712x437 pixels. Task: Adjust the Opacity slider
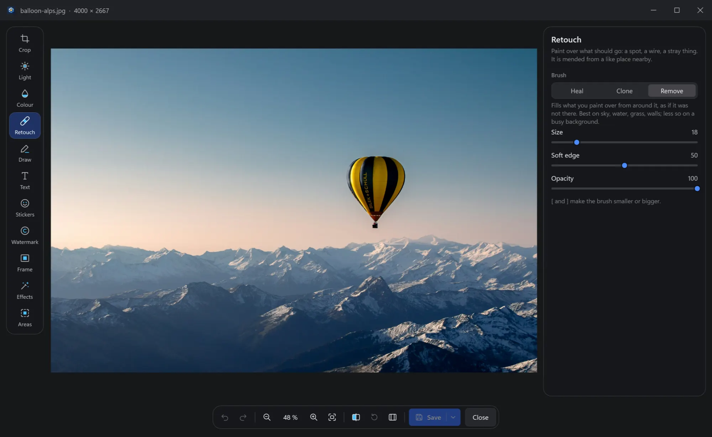pos(624,188)
